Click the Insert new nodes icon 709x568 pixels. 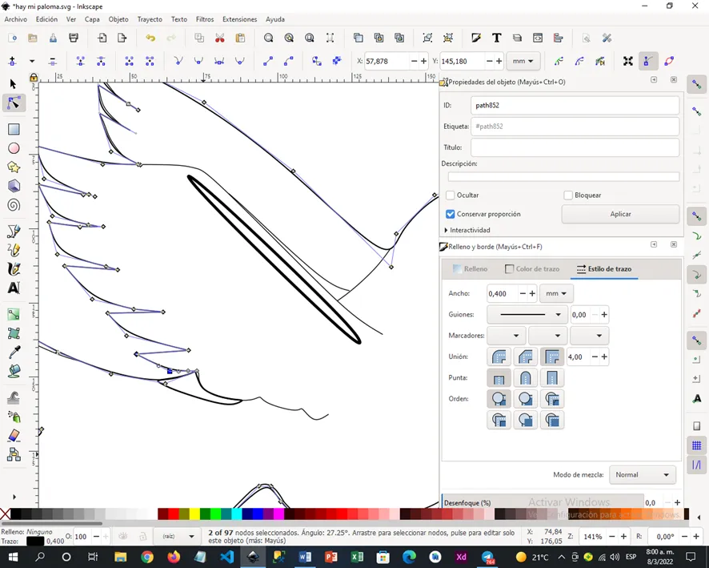tap(12, 61)
